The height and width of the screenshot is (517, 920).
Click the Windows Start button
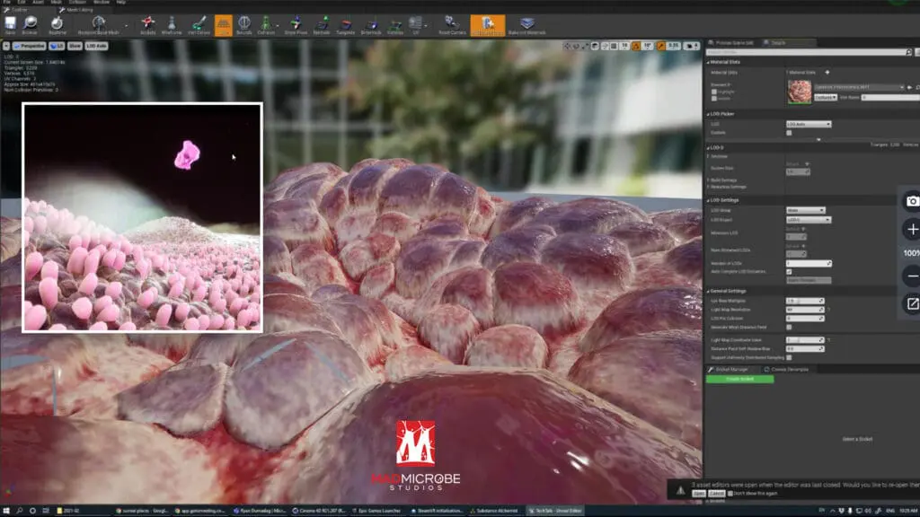pos(6,511)
